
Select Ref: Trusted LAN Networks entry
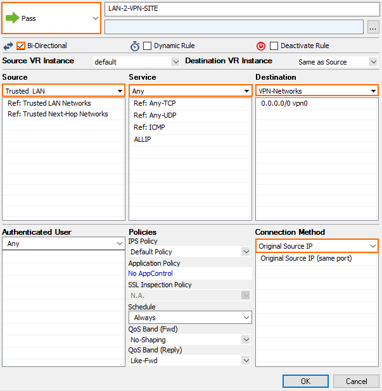[x=63, y=103]
